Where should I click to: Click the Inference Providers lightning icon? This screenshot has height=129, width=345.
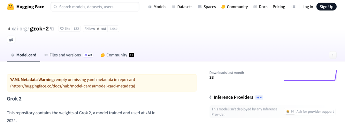[211, 97]
